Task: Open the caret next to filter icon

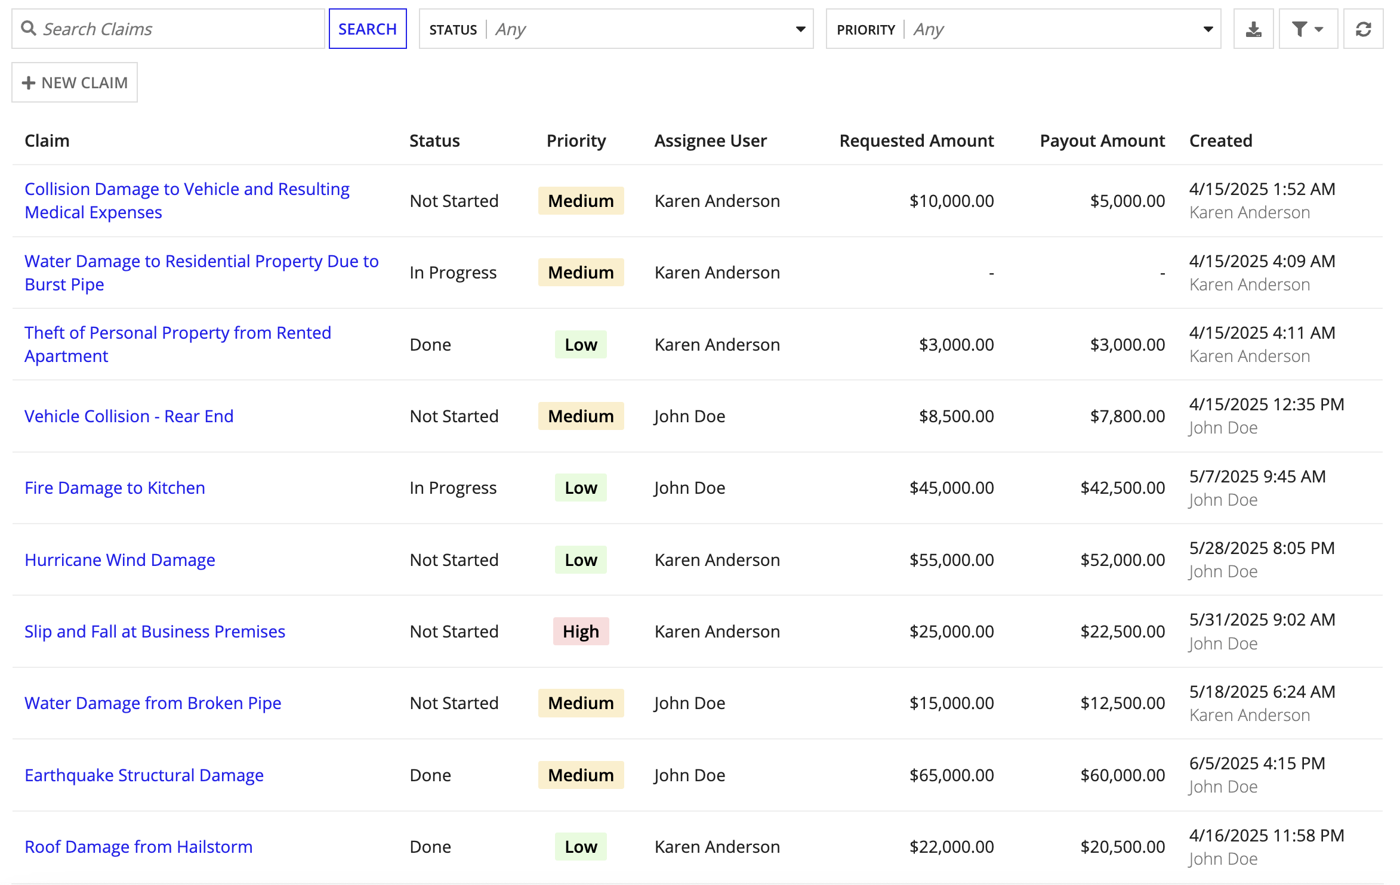Action: click(x=1319, y=29)
